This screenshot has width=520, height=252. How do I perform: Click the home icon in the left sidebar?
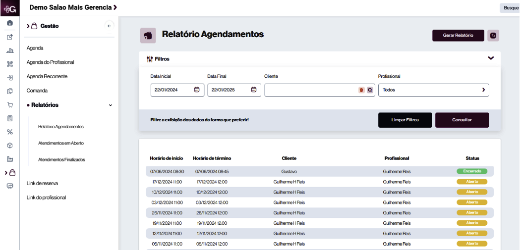pos(9,23)
